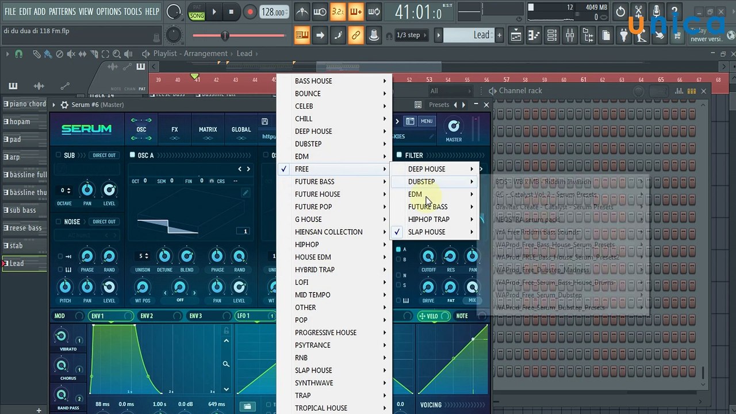This screenshot has height=414, width=736.
Task: Toggle step editing mode icon
Action: point(338,35)
